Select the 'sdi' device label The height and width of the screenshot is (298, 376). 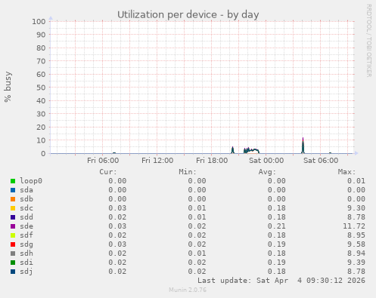click(x=26, y=263)
